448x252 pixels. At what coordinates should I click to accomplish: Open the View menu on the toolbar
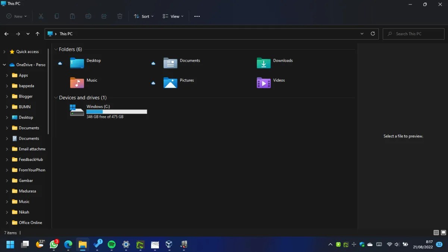(172, 16)
